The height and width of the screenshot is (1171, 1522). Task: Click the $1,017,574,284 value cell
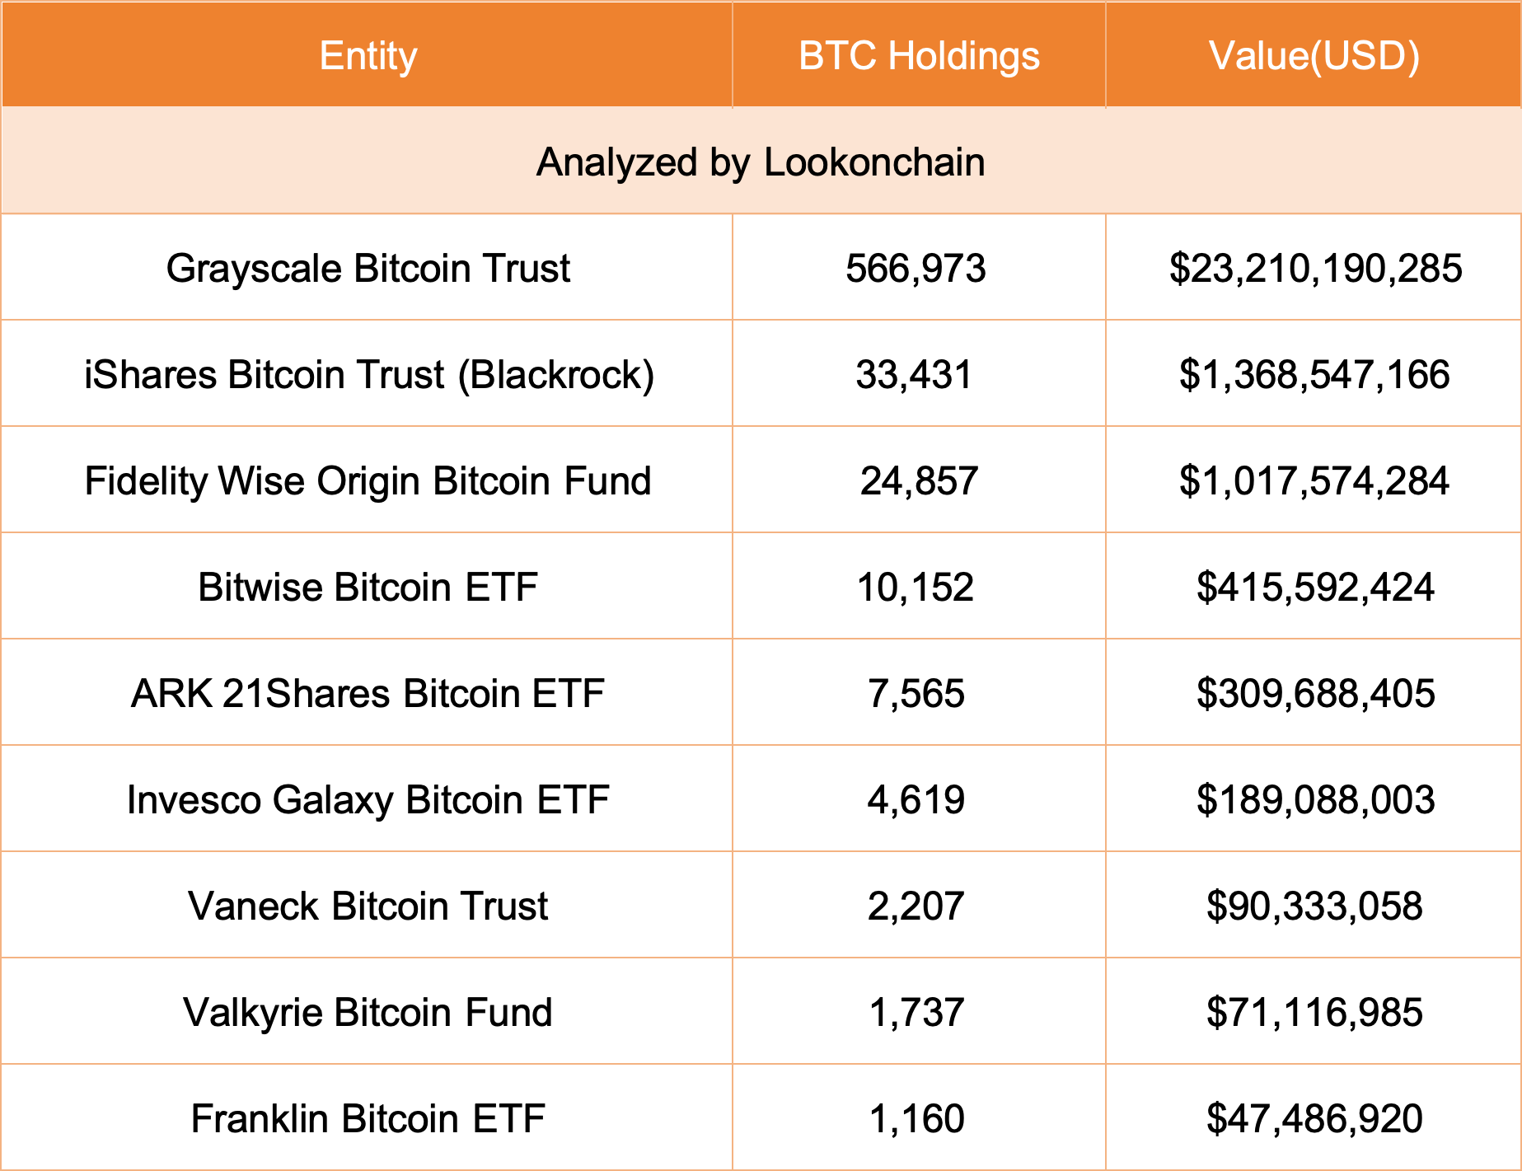[x=1314, y=481]
